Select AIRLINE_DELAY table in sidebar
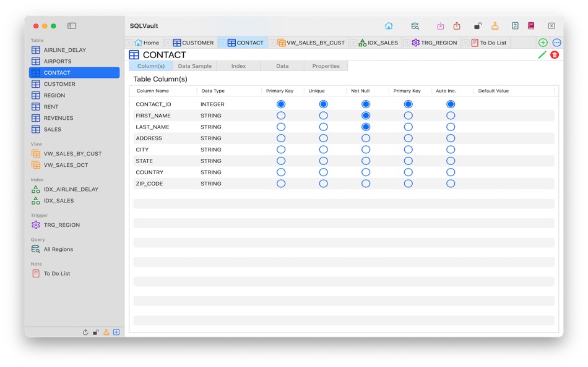The height and width of the screenshot is (367, 588). (74, 50)
